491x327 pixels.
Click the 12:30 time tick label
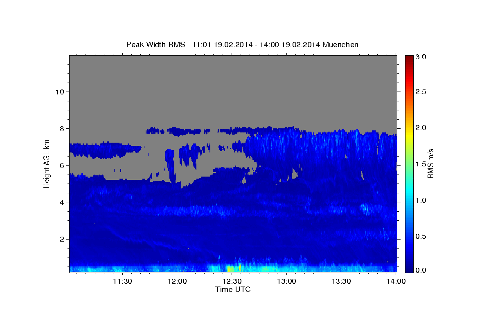coord(232,281)
